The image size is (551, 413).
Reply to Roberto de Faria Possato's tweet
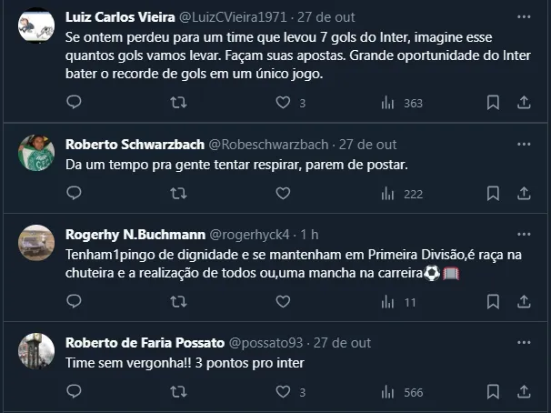[74, 391]
